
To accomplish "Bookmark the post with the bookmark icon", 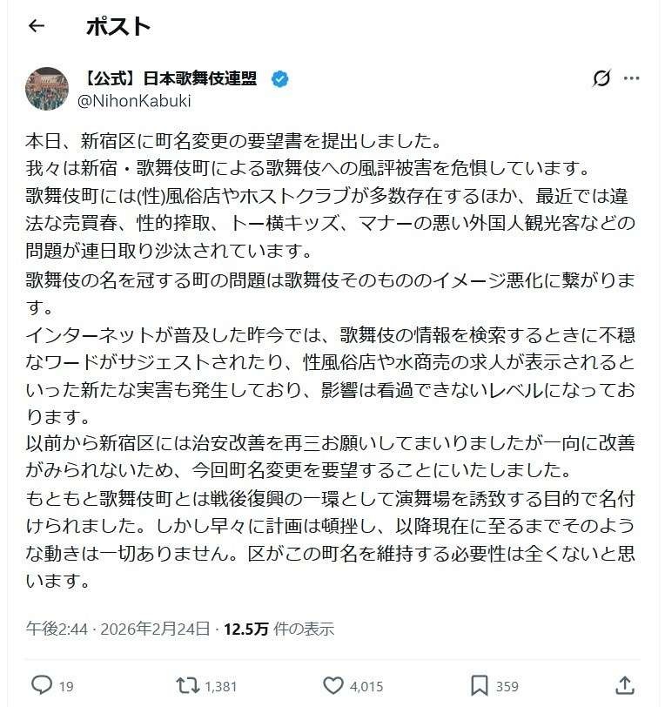I will point(479,685).
